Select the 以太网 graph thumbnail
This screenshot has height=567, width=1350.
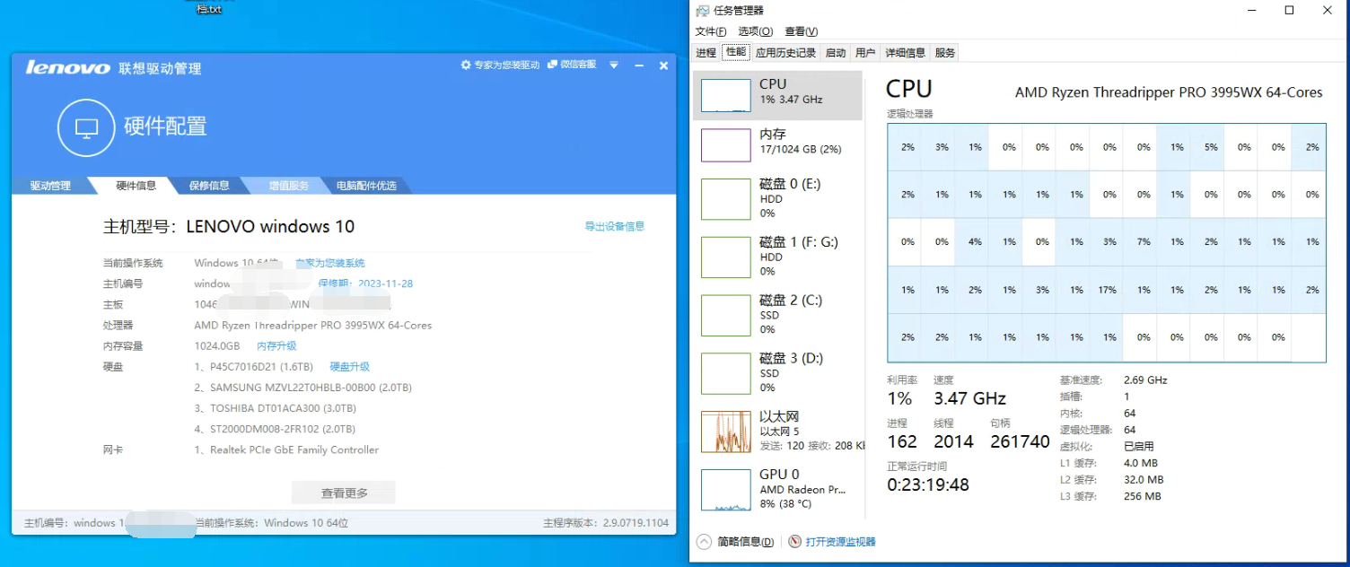click(x=725, y=432)
